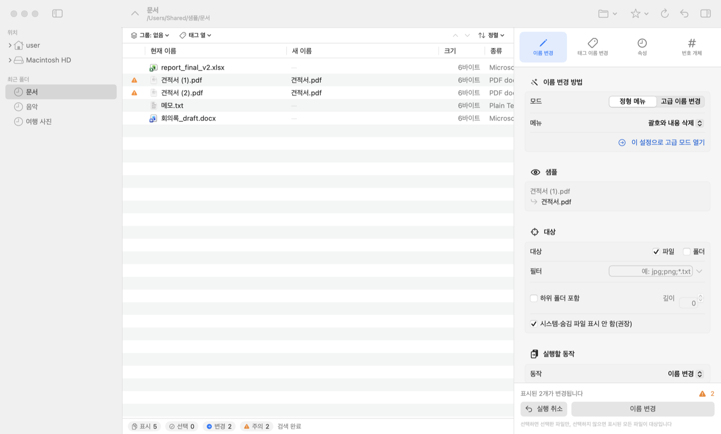721x434 pixels.
Task: Open the 그룹: 없음 dropdown
Action: [x=150, y=35]
